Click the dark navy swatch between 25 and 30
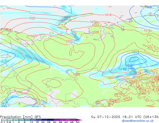The image size is (159, 123). coord(50,120)
